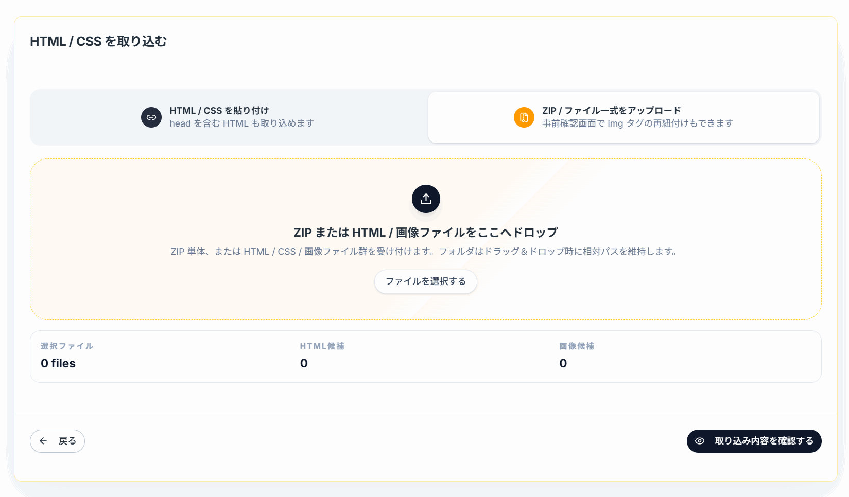
Task: Click the orange ZIP file icon
Action: coord(524,117)
